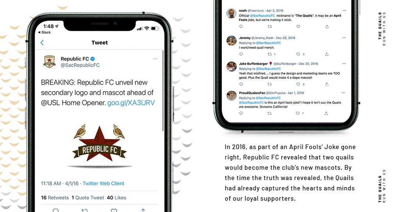Like noah's tweet with heart icon

(x=298, y=26)
